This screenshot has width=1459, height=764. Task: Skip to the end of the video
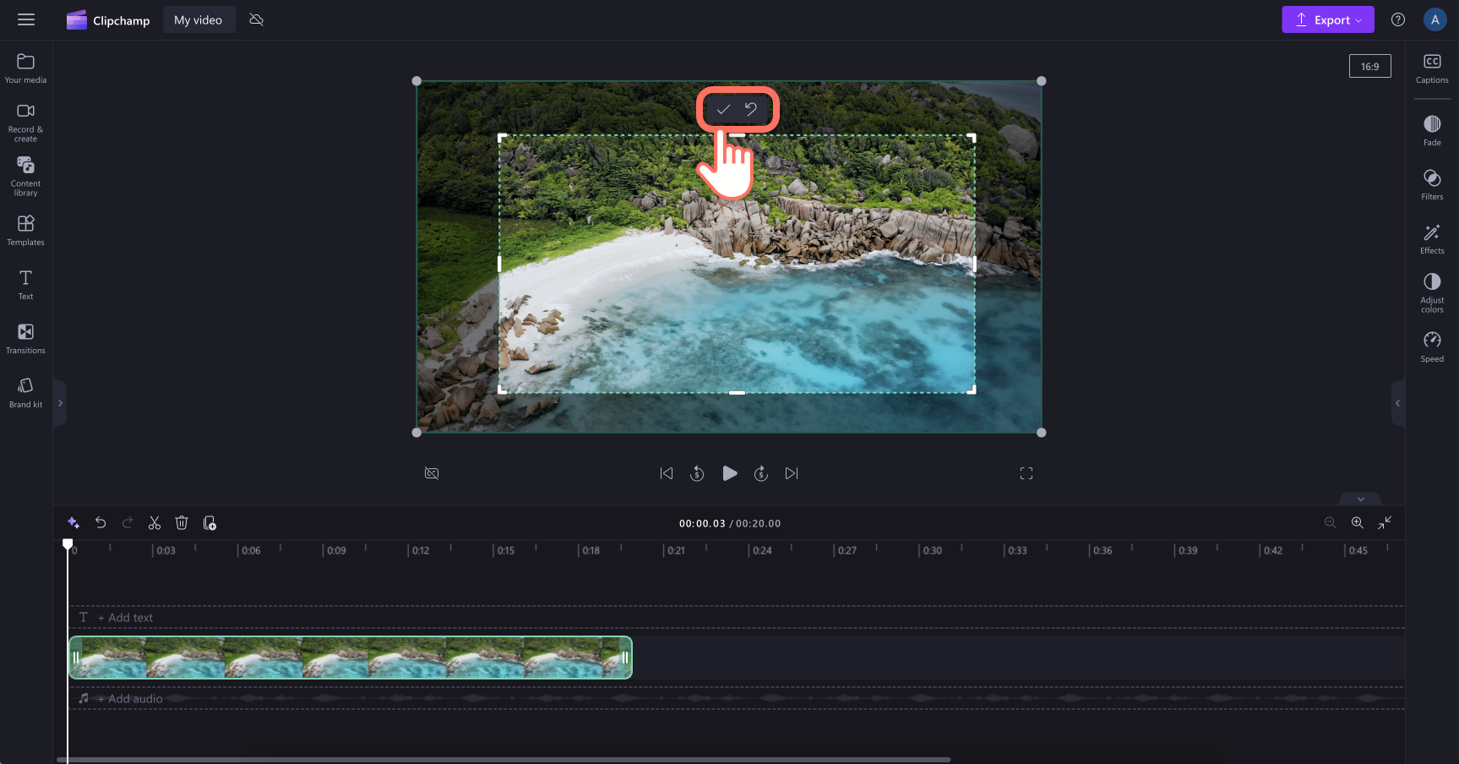point(792,473)
